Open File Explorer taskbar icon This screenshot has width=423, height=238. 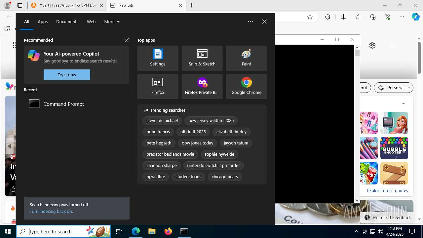point(152,231)
